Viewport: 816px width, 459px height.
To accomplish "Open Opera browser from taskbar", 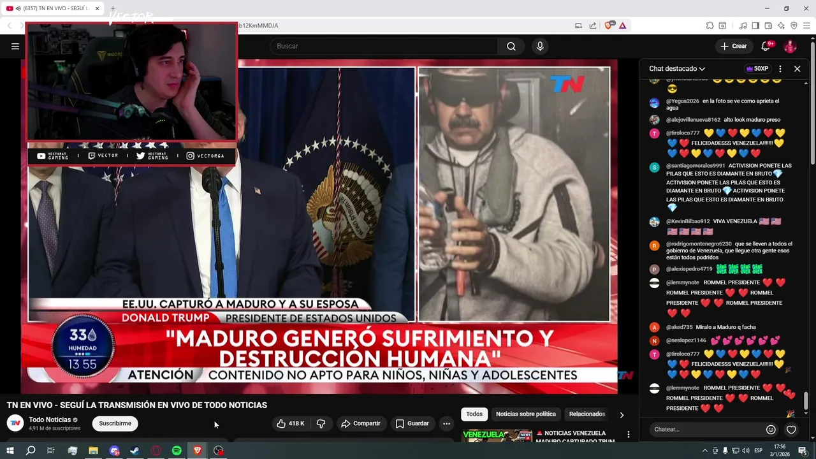I will point(156,451).
